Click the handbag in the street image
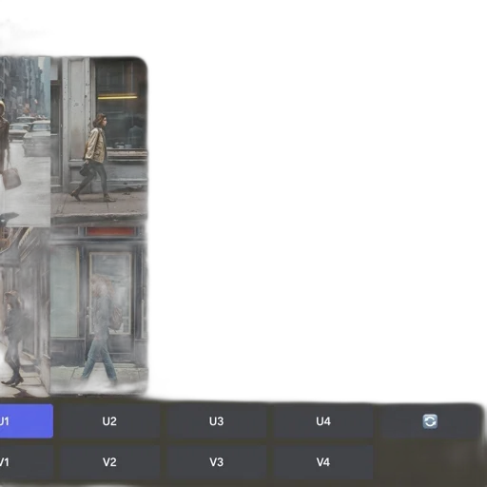 [x=11, y=178]
